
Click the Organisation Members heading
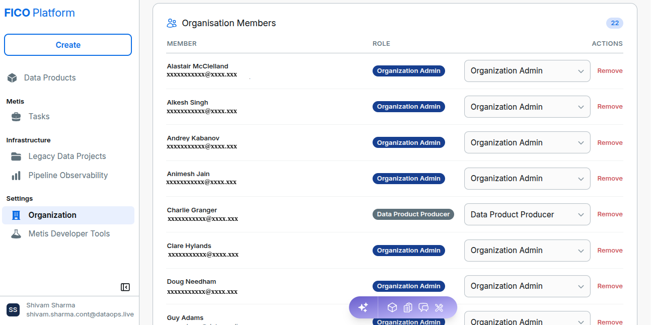tap(229, 23)
